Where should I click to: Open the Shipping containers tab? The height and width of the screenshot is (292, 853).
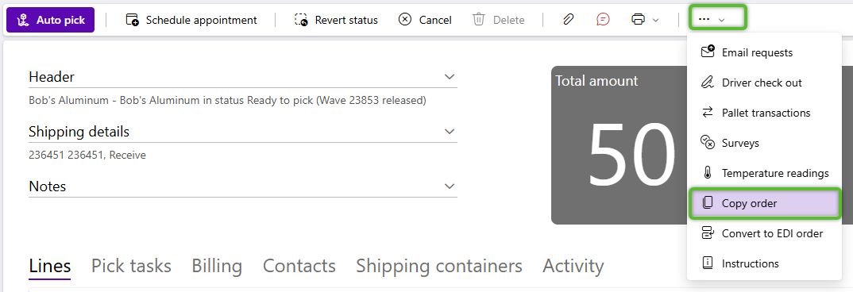[x=439, y=266]
